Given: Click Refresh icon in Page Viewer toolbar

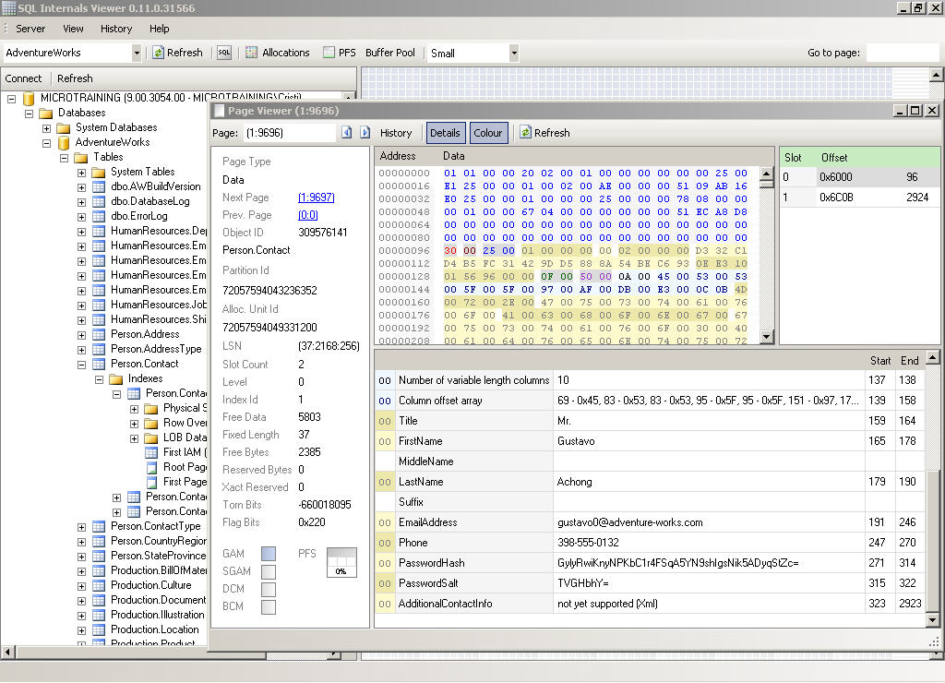Looking at the screenshot, I should [526, 133].
